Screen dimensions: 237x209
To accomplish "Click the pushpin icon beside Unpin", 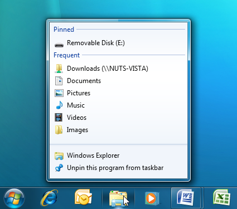I will pyautogui.click(x=59, y=168).
